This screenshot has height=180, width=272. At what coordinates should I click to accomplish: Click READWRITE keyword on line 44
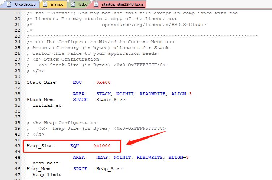[150, 157]
